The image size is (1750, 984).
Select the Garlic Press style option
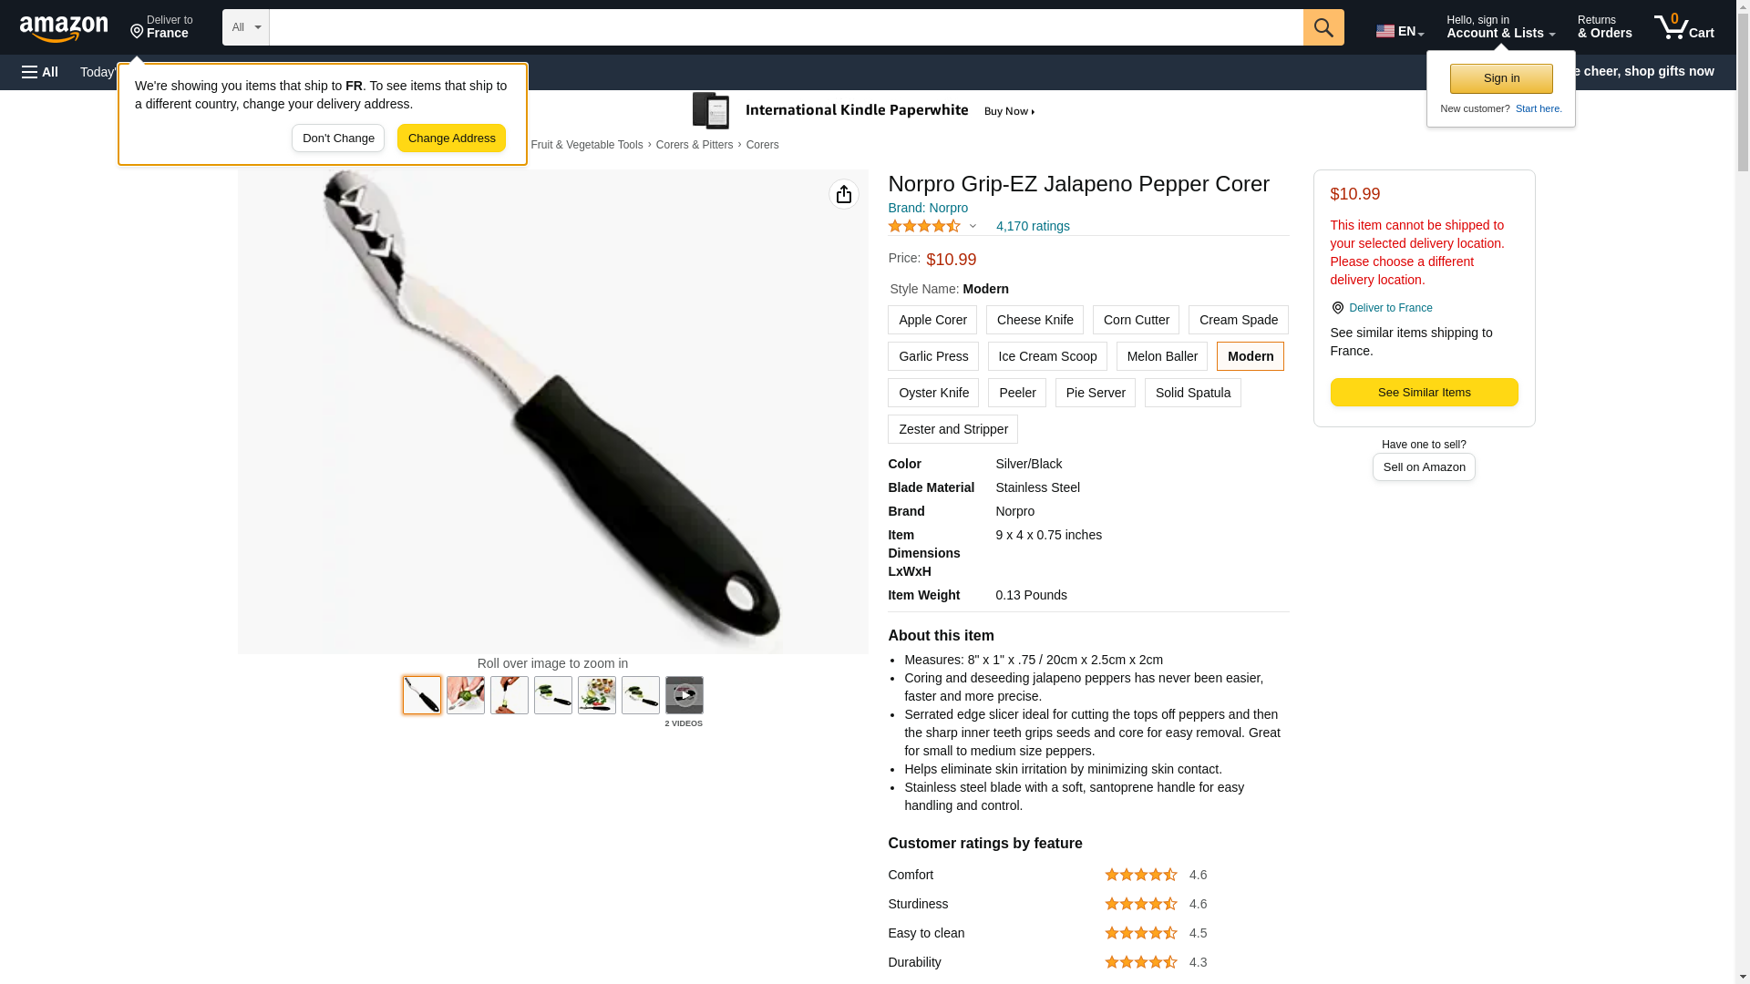[x=933, y=356]
